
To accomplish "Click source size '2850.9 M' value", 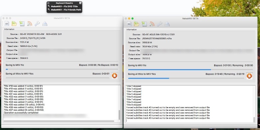I will pos(147,43).
